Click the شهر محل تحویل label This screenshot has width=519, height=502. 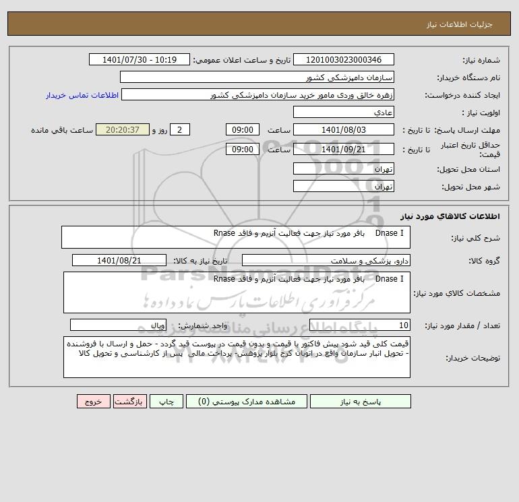pyautogui.click(x=471, y=187)
